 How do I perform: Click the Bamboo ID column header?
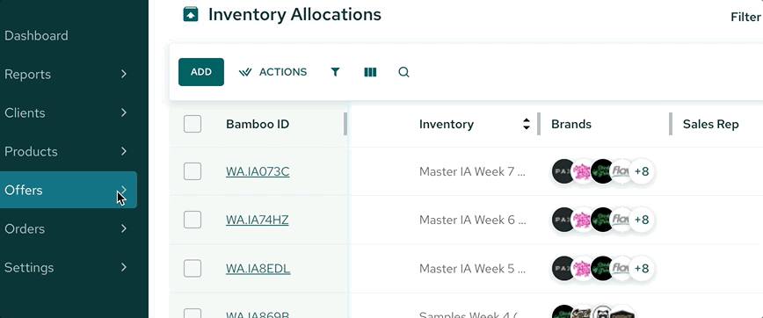click(258, 124)
